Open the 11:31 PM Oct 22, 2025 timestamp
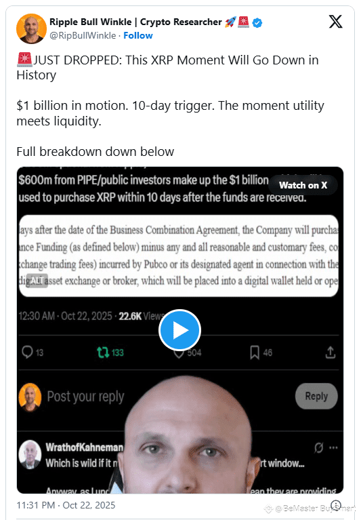This screenshot has height=520, width=361. tap(66, 505)
